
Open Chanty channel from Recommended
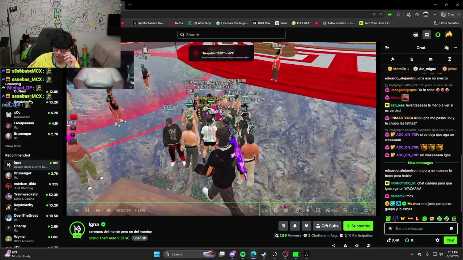[x=32, y=228]
